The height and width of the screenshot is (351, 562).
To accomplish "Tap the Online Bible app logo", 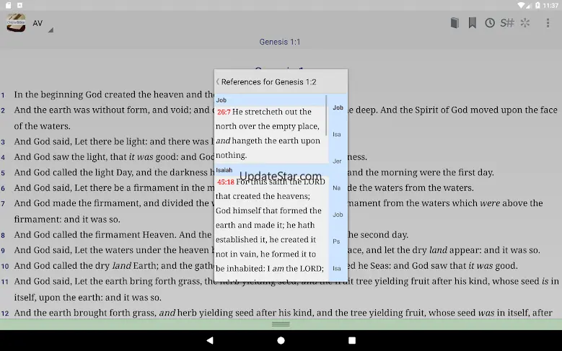I will (x=16, y=23).
